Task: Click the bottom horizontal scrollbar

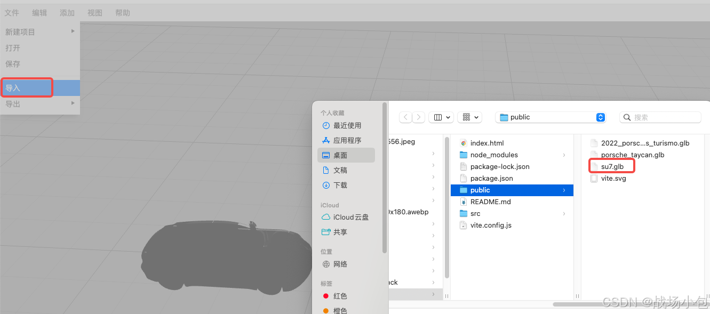Action: point(632,304)
